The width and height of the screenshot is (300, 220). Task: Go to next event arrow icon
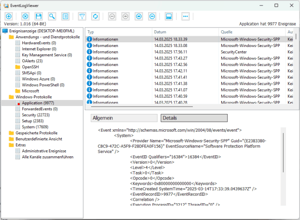point(139,16)
